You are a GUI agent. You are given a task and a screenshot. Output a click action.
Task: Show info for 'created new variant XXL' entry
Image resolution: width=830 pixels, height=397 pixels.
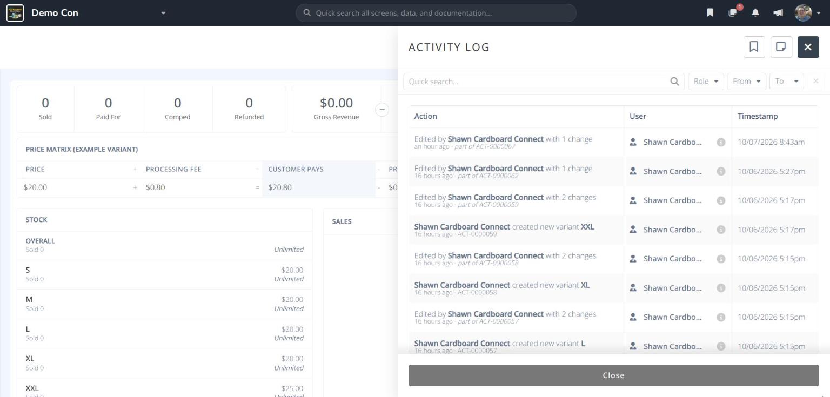pyautogui.click(x=720, y=230)
